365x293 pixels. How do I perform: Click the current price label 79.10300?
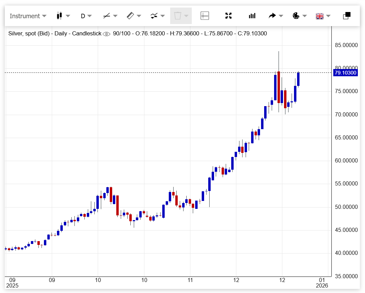click(345, 73)
